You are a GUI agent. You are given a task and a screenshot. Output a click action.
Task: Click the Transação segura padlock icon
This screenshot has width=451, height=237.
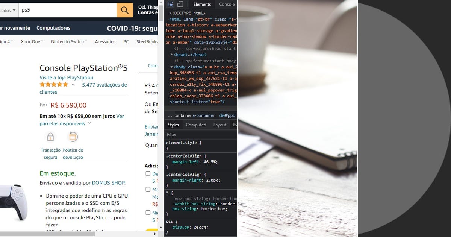pos(50,137)
